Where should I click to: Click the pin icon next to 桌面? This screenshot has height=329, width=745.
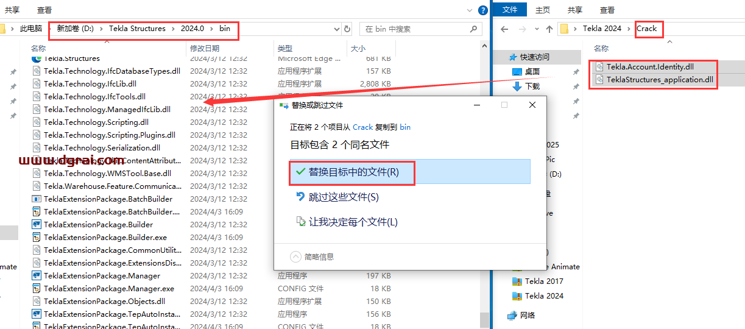576,72
